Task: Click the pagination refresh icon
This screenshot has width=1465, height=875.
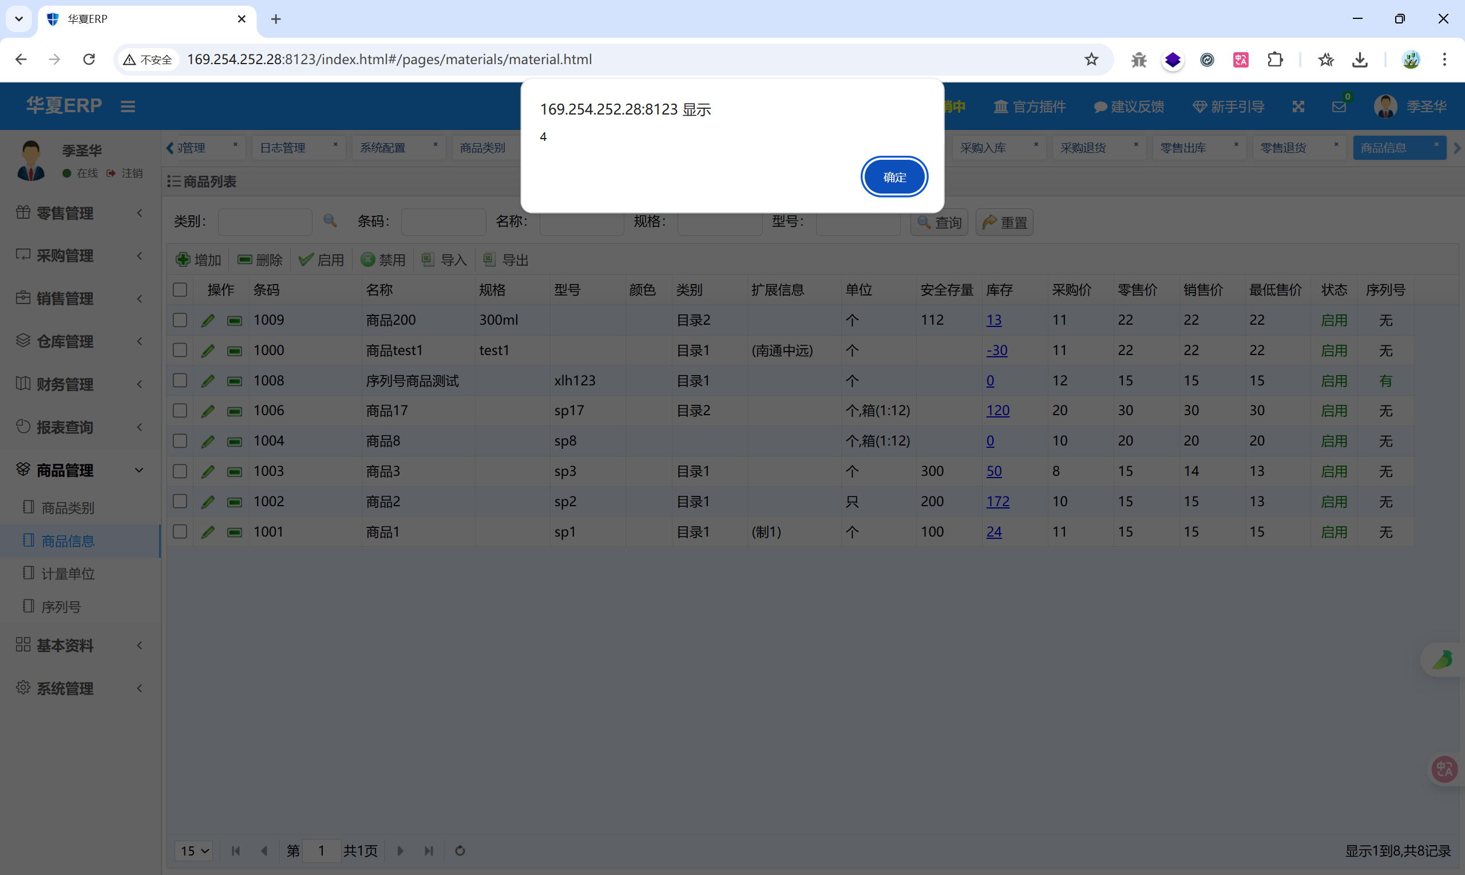Action: pyautogui.click(x=460, y=851)
